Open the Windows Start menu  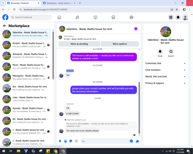click(3, 151)
